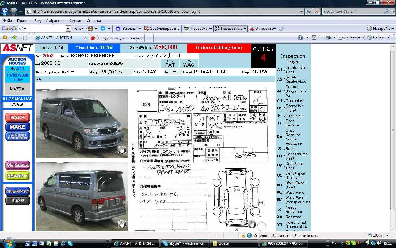Open the 'Правка' menu
Viewport: 396px width, 248px height.
pyautogui.click(x=23, y=21)
